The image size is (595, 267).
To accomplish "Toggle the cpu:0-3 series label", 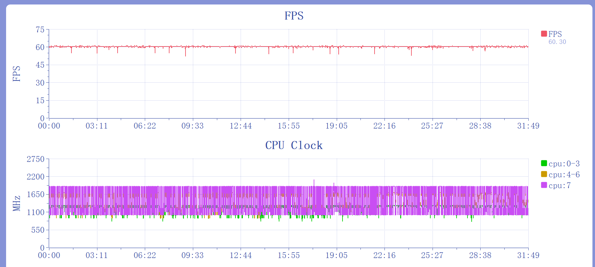I will tap(564, 163).
